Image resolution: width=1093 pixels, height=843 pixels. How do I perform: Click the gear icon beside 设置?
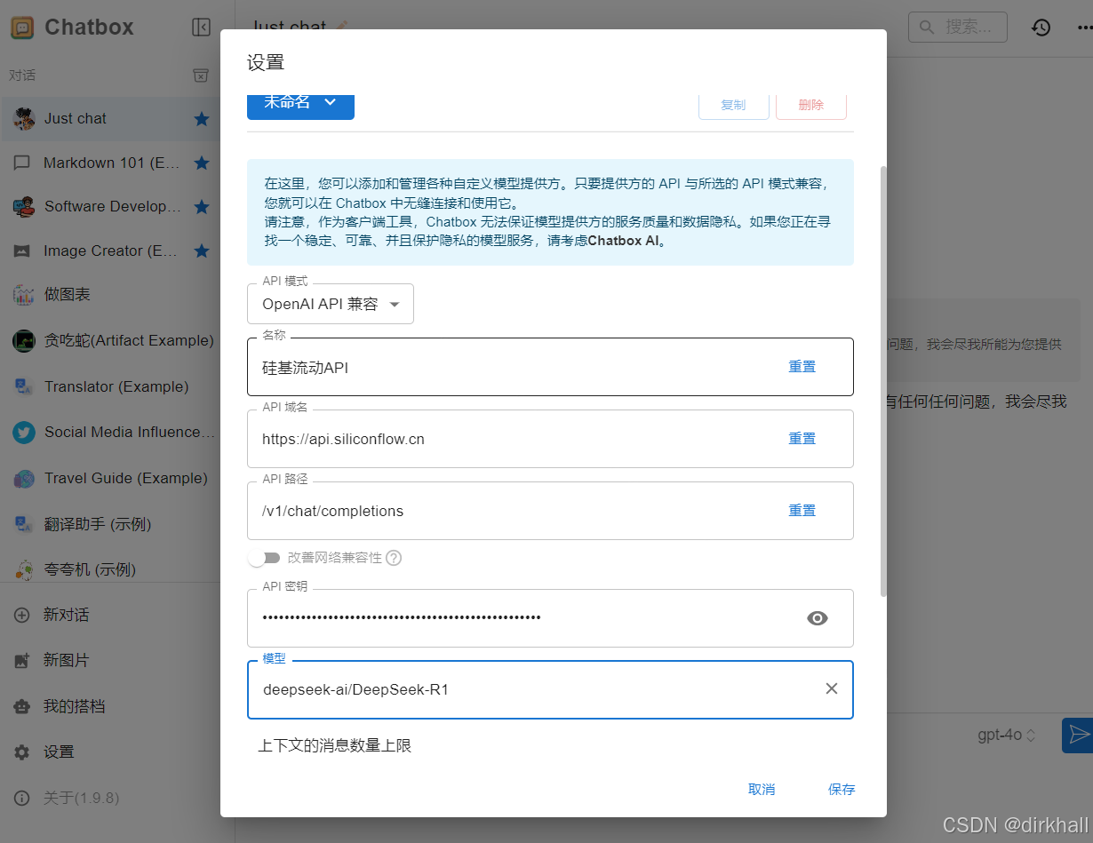pyautogui.click(x=22, y=752)
